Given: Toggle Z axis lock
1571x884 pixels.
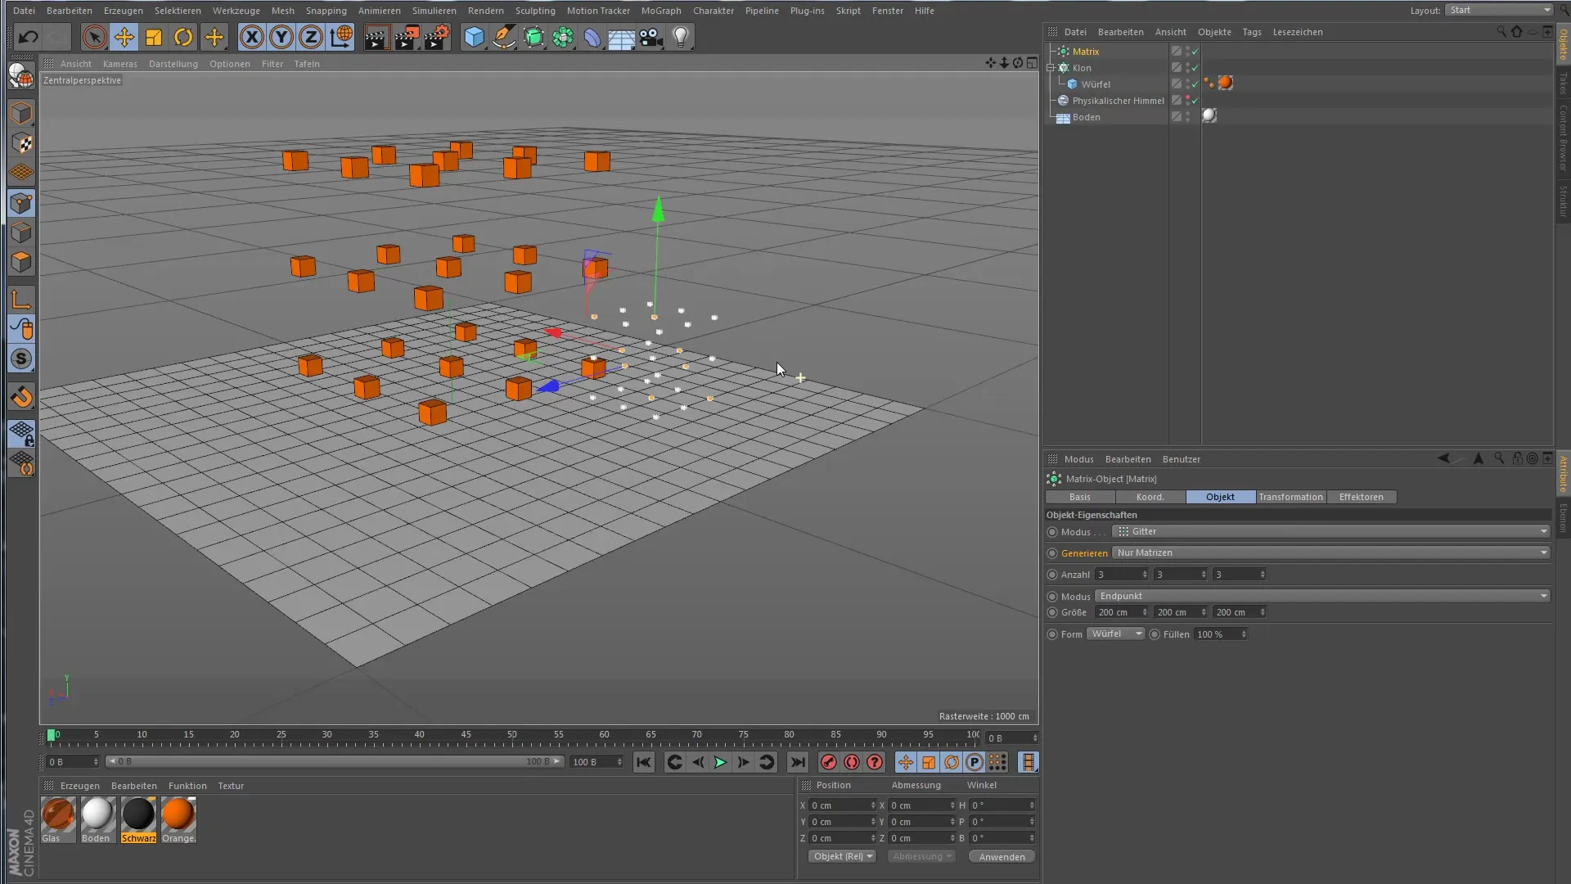Looking at the screenshot, I should point(311,37).
